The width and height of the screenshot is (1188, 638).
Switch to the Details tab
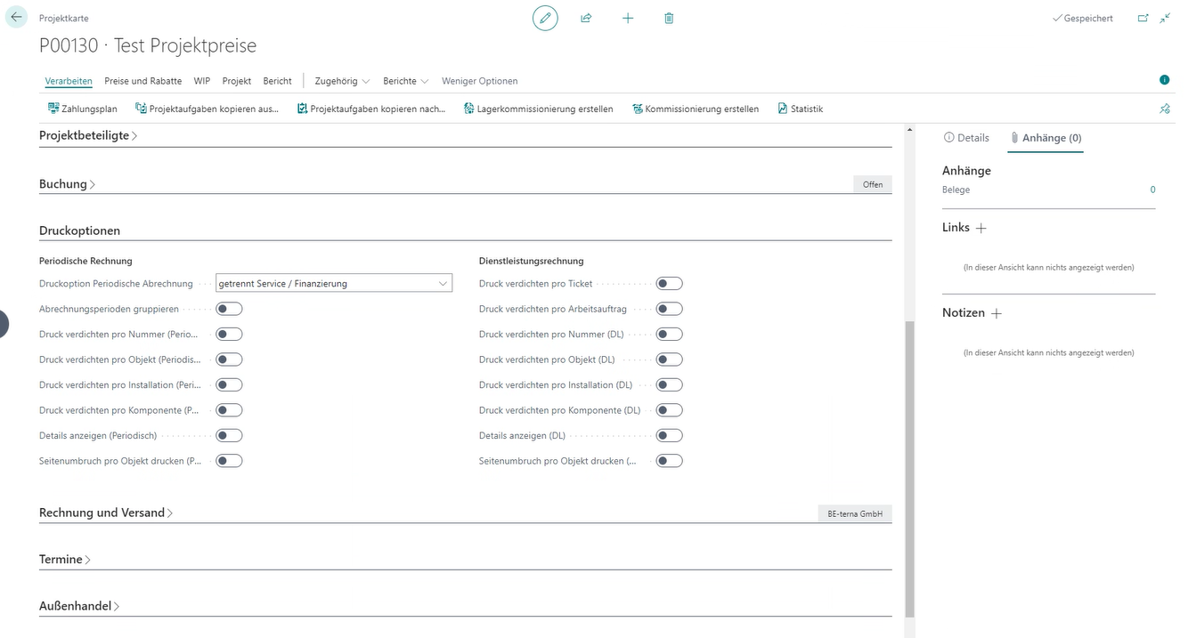point(966,138)
